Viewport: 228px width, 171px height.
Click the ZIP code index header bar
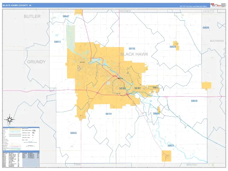click(x=21, y=152)
